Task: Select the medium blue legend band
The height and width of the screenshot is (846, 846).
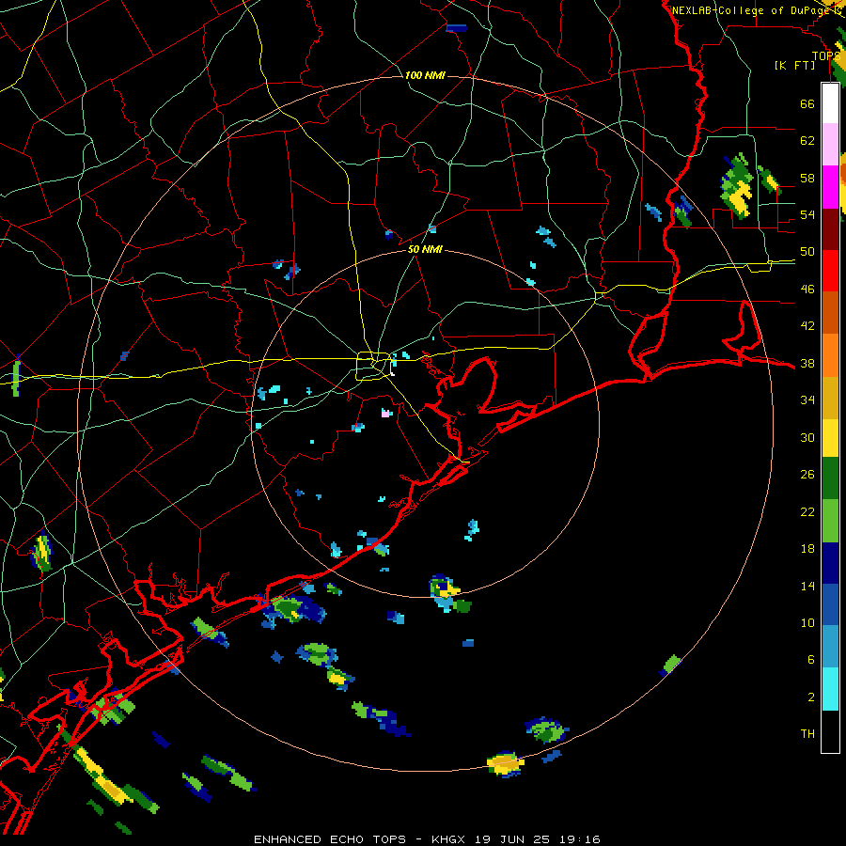Action: [830, 604]
